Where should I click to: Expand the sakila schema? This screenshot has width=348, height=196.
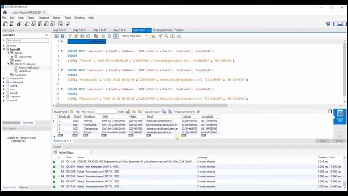pyautogui.click(x=4, y=86)
